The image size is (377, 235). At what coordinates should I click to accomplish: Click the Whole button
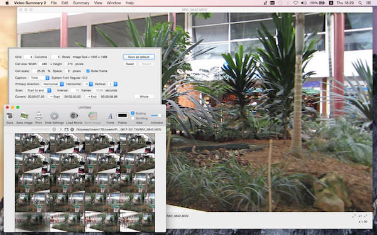pos(144,97)
